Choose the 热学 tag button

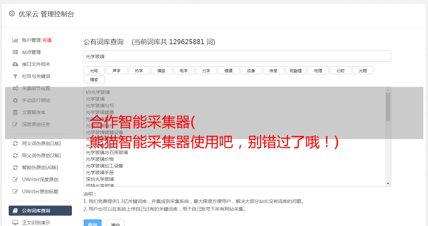139,70
